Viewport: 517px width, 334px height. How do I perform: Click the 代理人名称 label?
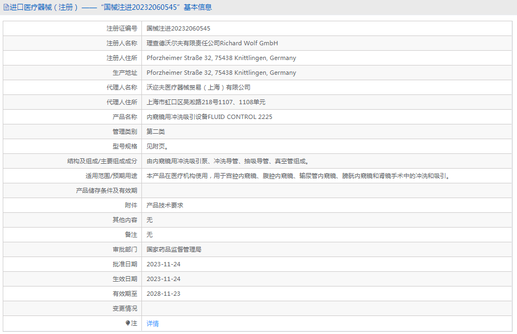(122, 87)
